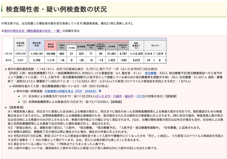Viewport: 227px width, 159px height.
Task: Click the 4,672 cell in the 前日比 row
Action: (x=136, y=60)
